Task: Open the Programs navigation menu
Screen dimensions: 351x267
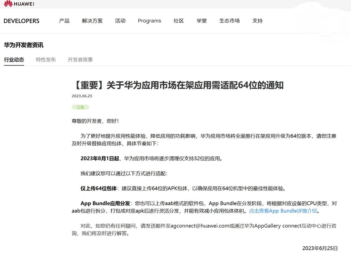Action: [149, 21]
